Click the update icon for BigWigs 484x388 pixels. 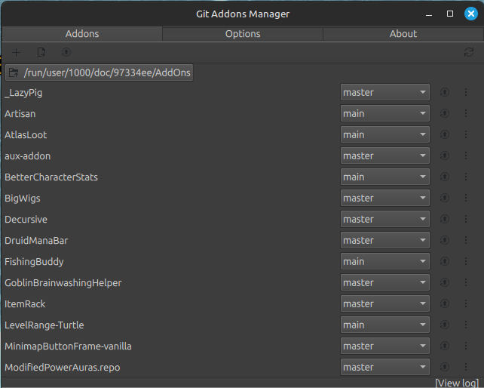click(x=445, y=198)
